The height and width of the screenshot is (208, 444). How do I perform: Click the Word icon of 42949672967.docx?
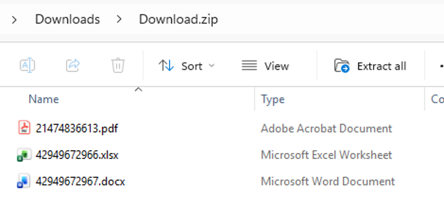pos(24,181)
